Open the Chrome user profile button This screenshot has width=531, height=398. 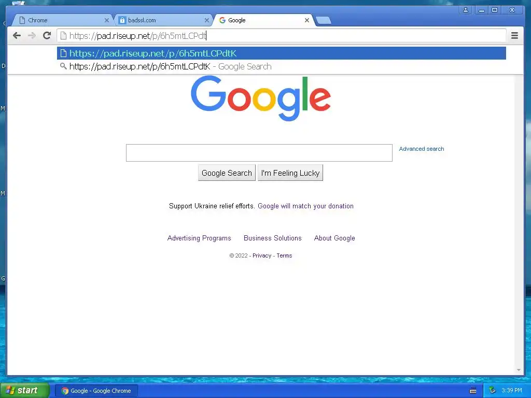(466, 10)
